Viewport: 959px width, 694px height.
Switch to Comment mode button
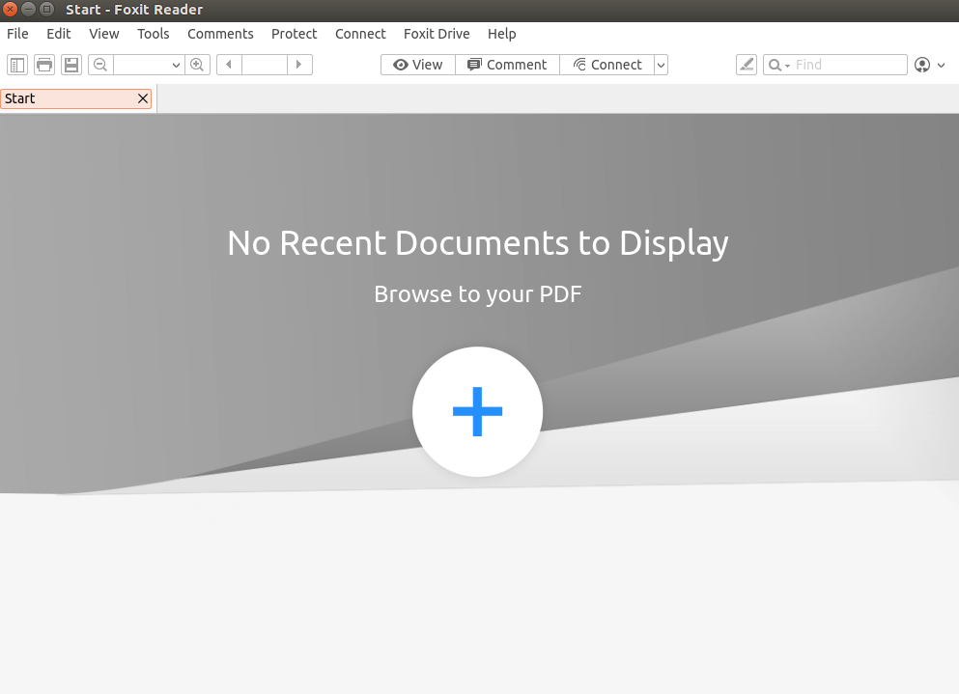pos(507,65)
